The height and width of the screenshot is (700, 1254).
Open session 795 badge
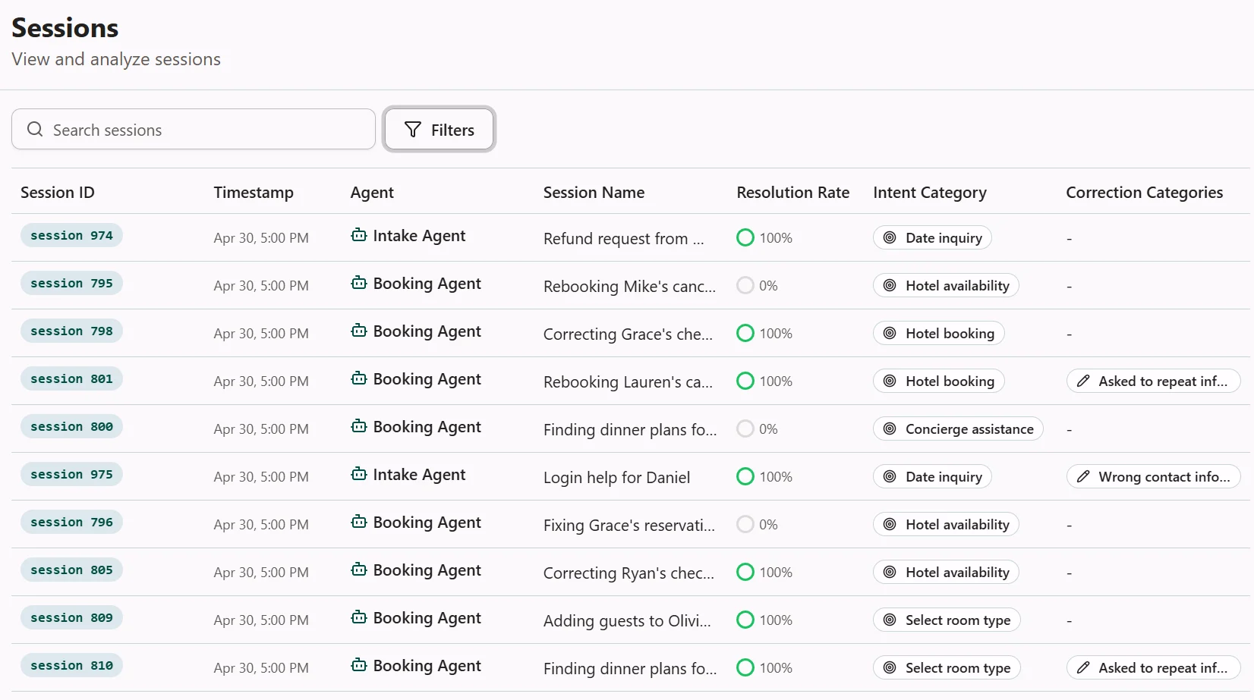(71, 284)
